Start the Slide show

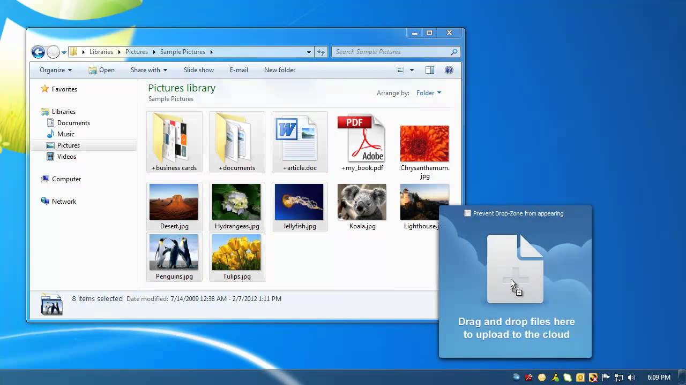(199, 70)
